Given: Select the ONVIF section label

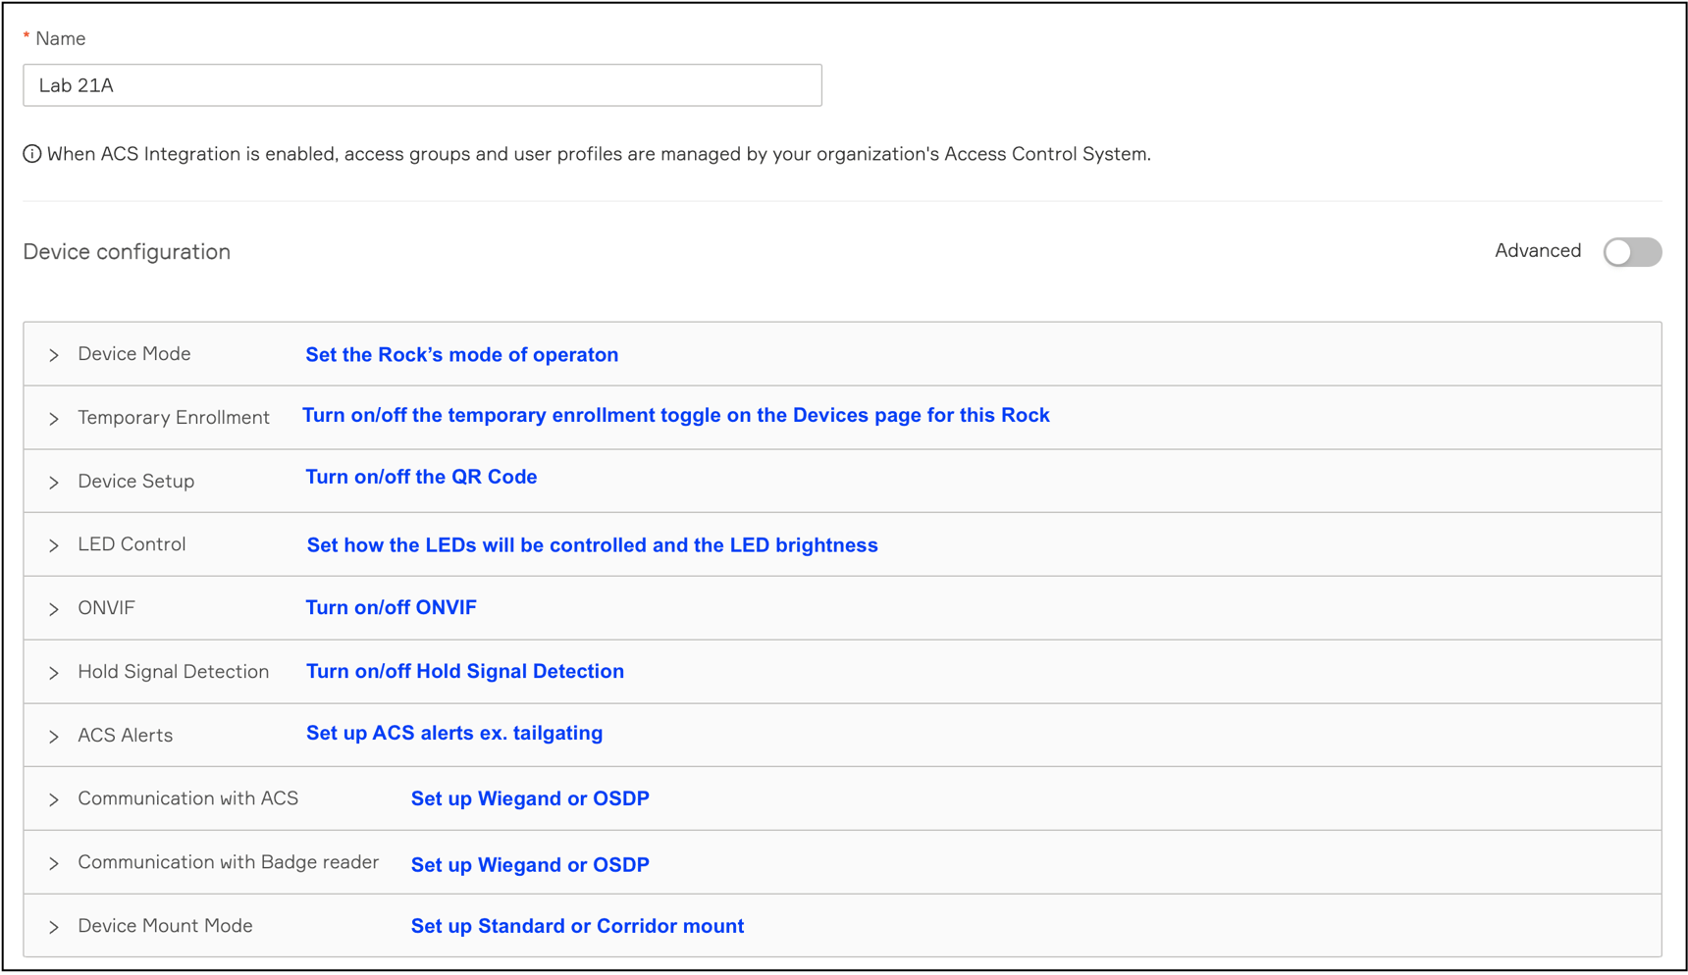Looking at the screenshot, I should 106,608.
